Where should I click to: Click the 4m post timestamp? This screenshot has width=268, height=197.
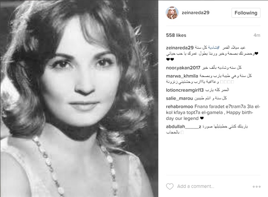point(257,35)
